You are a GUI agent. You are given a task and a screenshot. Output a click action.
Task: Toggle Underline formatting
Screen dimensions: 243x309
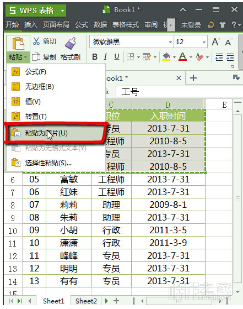click(x=117, y=57)
